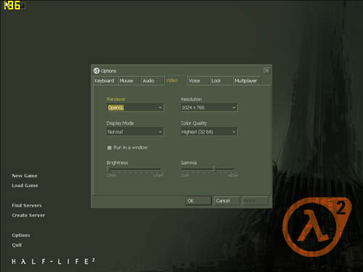Select the Video tab

175,81
